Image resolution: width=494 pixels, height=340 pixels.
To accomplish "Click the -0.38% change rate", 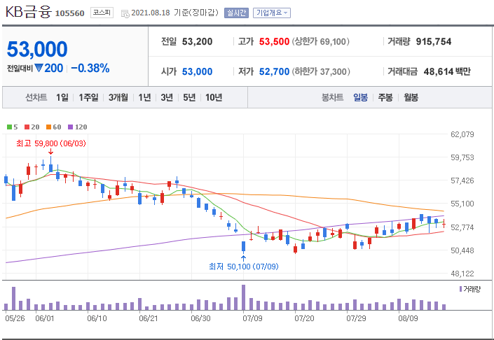I will tap(90, 69).
